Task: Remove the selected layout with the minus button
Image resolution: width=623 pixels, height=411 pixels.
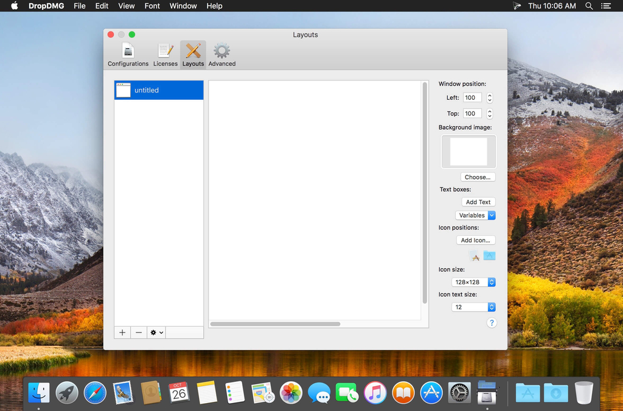Action: [139, 332]
